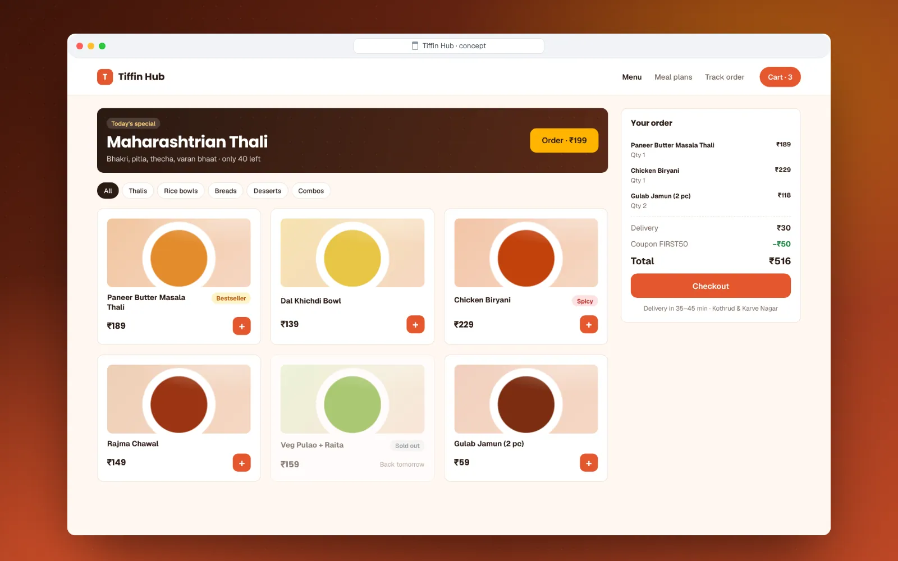898x561 pixels.
Task: Switch to the Desserts filter
Action: click(x=267, y=191)
